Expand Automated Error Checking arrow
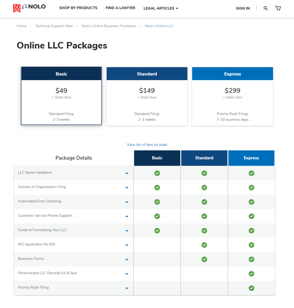 click(127, 202)
